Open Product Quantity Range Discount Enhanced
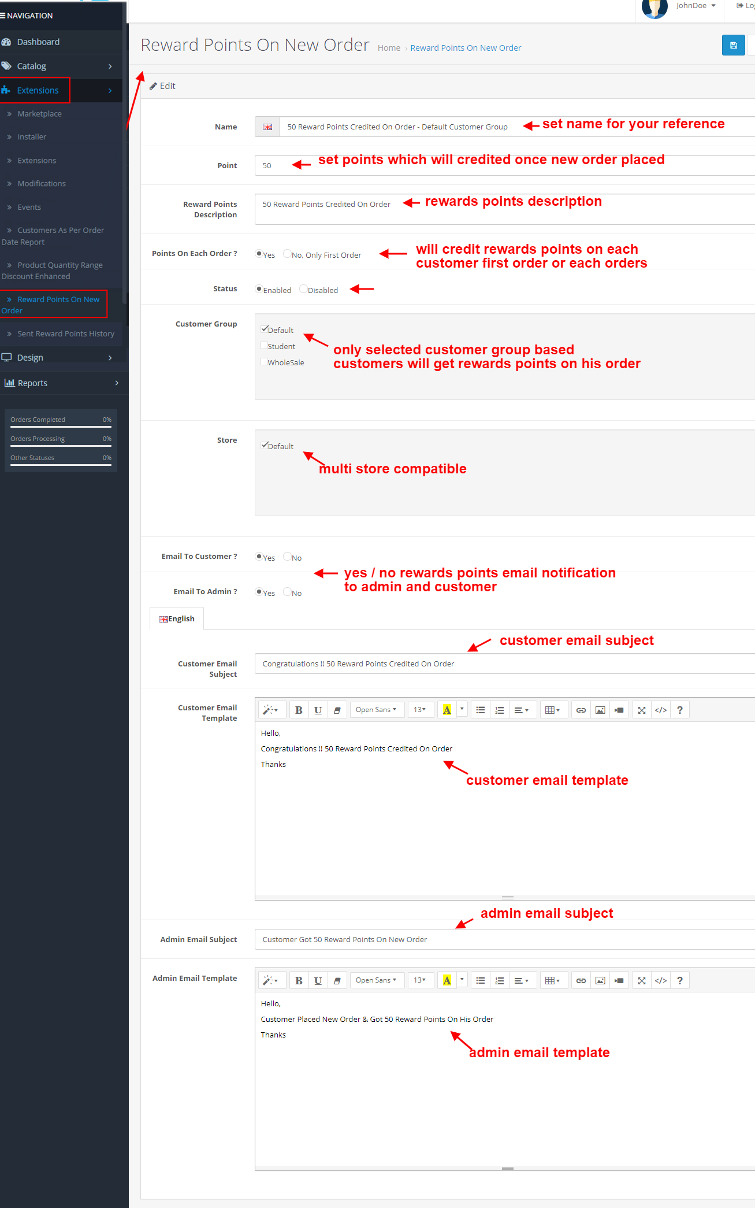 click(52, 270)
